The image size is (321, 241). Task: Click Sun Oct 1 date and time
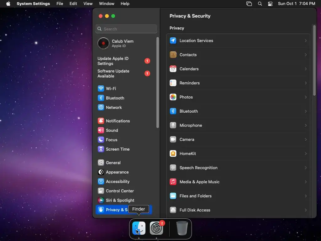tap(297, 4)
